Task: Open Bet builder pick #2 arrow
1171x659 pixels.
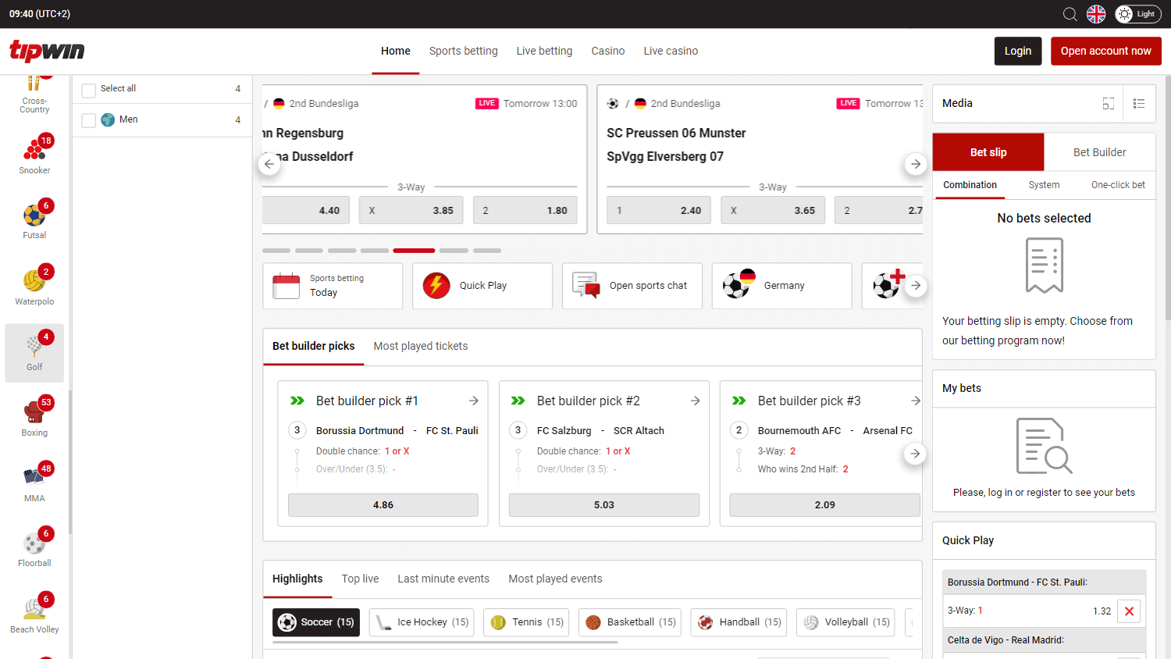Action: 695,401
